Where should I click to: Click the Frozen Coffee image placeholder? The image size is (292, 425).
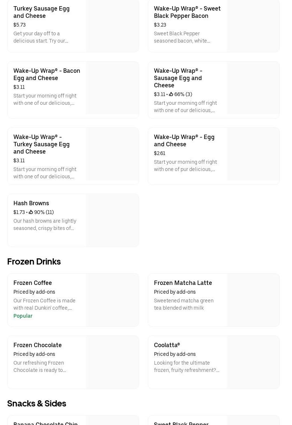(112, 300)
